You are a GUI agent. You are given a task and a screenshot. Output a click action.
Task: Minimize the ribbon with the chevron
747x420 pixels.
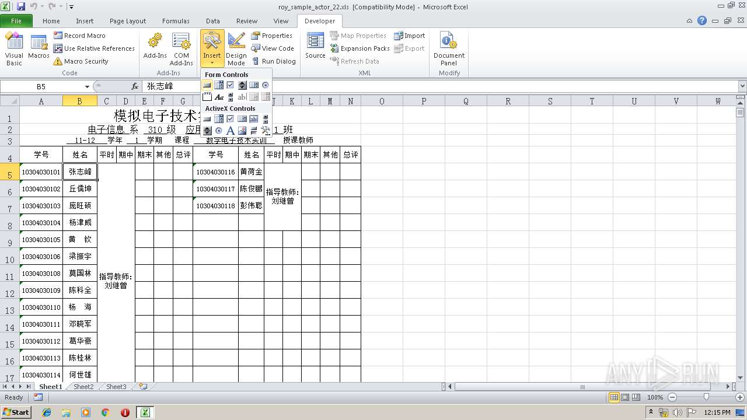coord(690,20)
